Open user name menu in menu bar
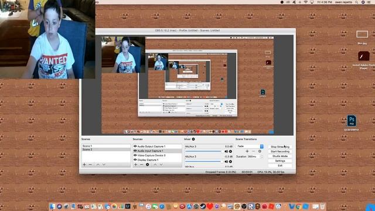This screenshot has height=211, width=375. pos(343,2)
